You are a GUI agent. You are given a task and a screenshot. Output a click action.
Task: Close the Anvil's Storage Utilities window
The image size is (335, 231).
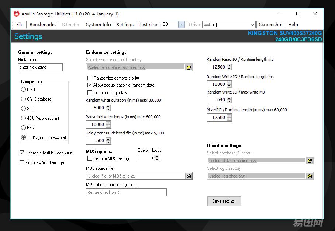(315, 14)
